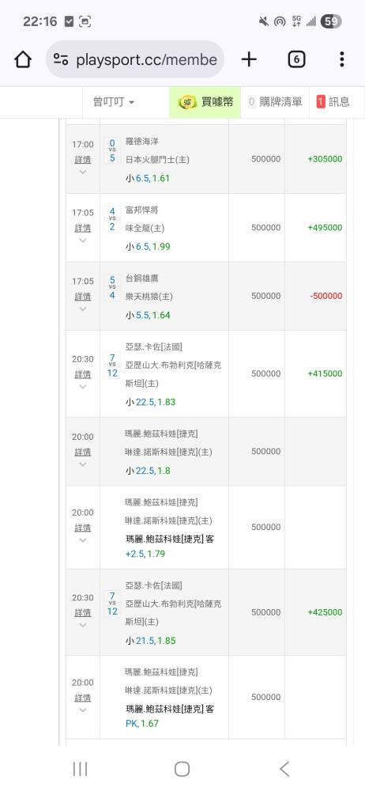Expand 曾叮叮 user dropdown
The image size is (365, 791).
coord(114,102)
